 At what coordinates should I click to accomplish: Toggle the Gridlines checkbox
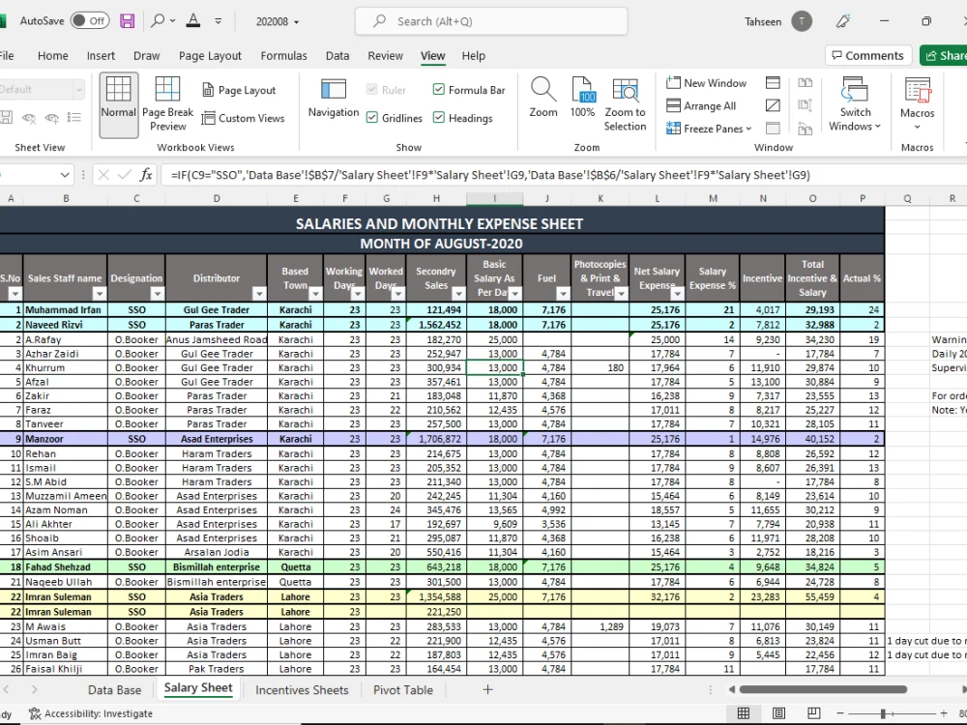pyautogui.click(x=372, y=118)
